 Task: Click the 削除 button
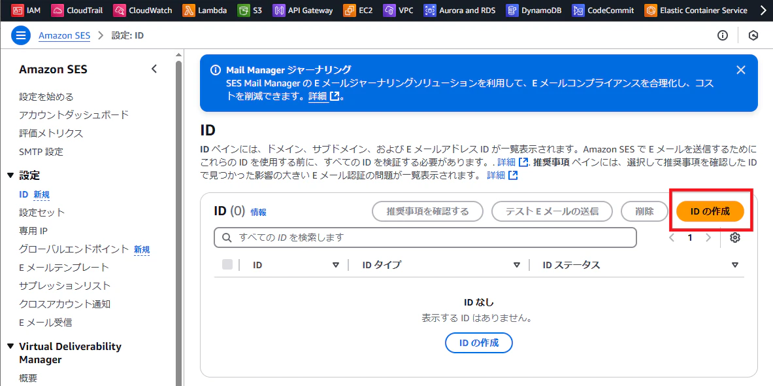click(644, 212)
